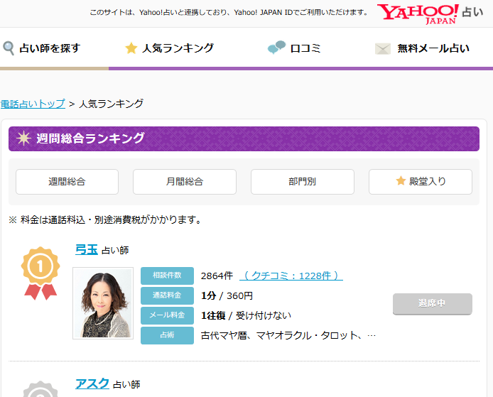Open fortune teller 弓玉 profile link
Screen dimensions: 493x397
(x=87, y=249)
